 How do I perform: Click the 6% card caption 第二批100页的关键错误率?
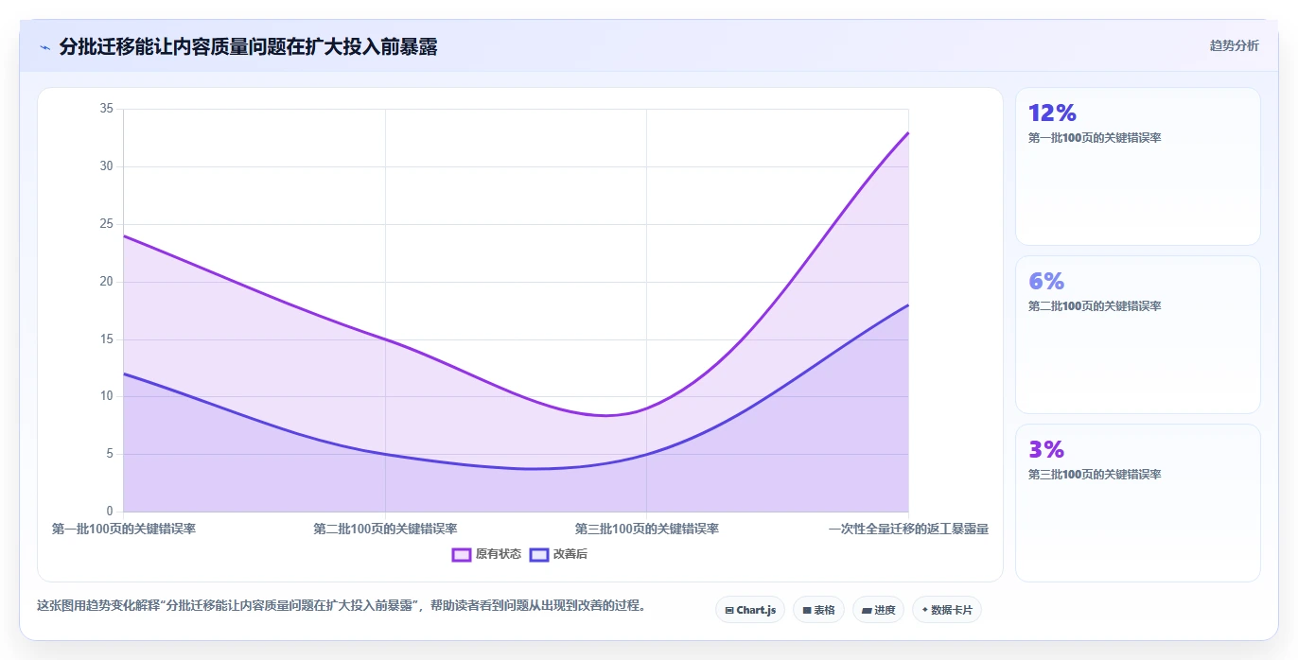tap(1095, 306)
